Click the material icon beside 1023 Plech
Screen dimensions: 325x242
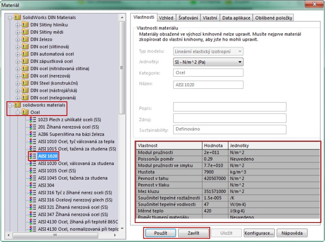click(33, 119)
